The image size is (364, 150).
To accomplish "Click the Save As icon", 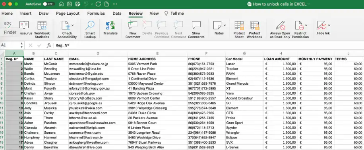I will pyautogui.click(x=78, y=4).
